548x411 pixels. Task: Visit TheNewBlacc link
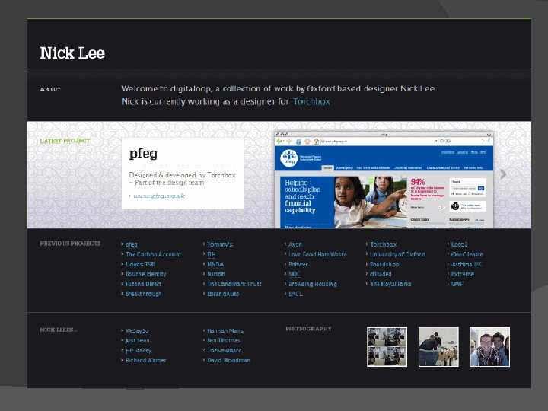pyautogui.click(x=224, y=350)
